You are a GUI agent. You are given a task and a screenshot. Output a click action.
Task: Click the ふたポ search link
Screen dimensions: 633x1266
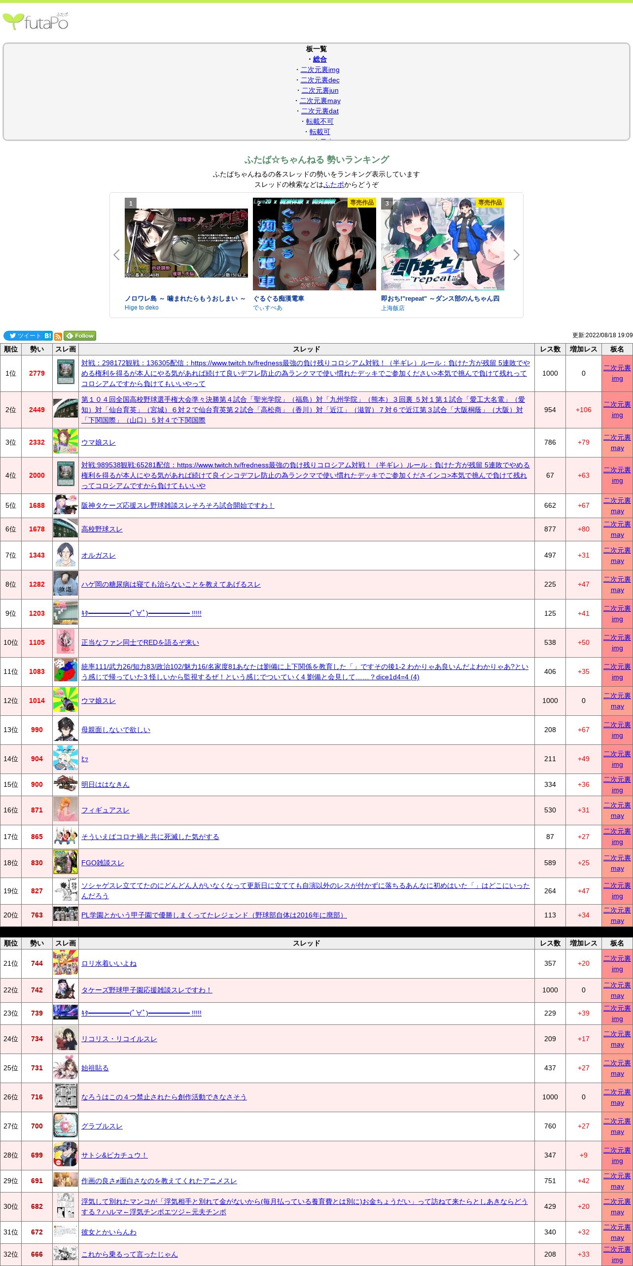click(334, 184)
